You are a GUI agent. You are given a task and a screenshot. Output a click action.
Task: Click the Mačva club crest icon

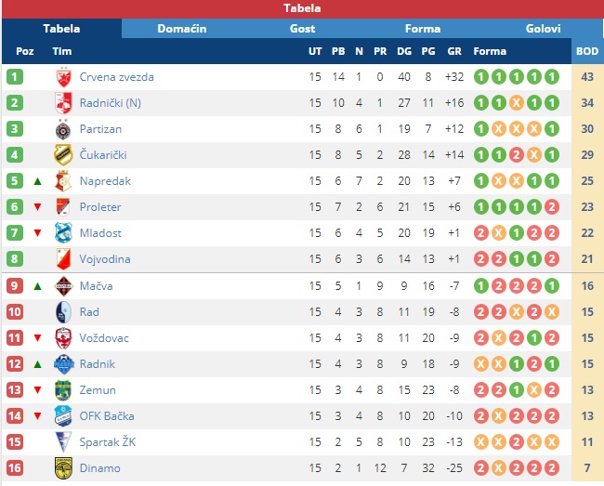point(63,286)
